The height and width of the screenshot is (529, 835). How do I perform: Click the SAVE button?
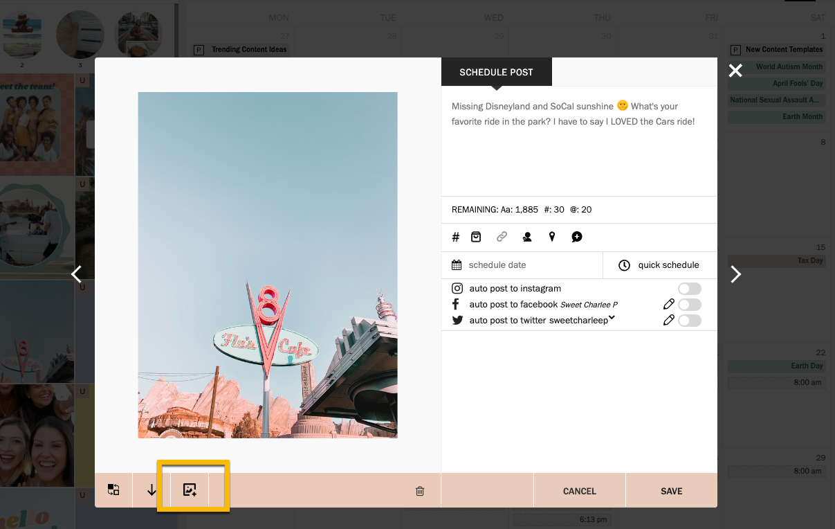(x=672, y=491)
